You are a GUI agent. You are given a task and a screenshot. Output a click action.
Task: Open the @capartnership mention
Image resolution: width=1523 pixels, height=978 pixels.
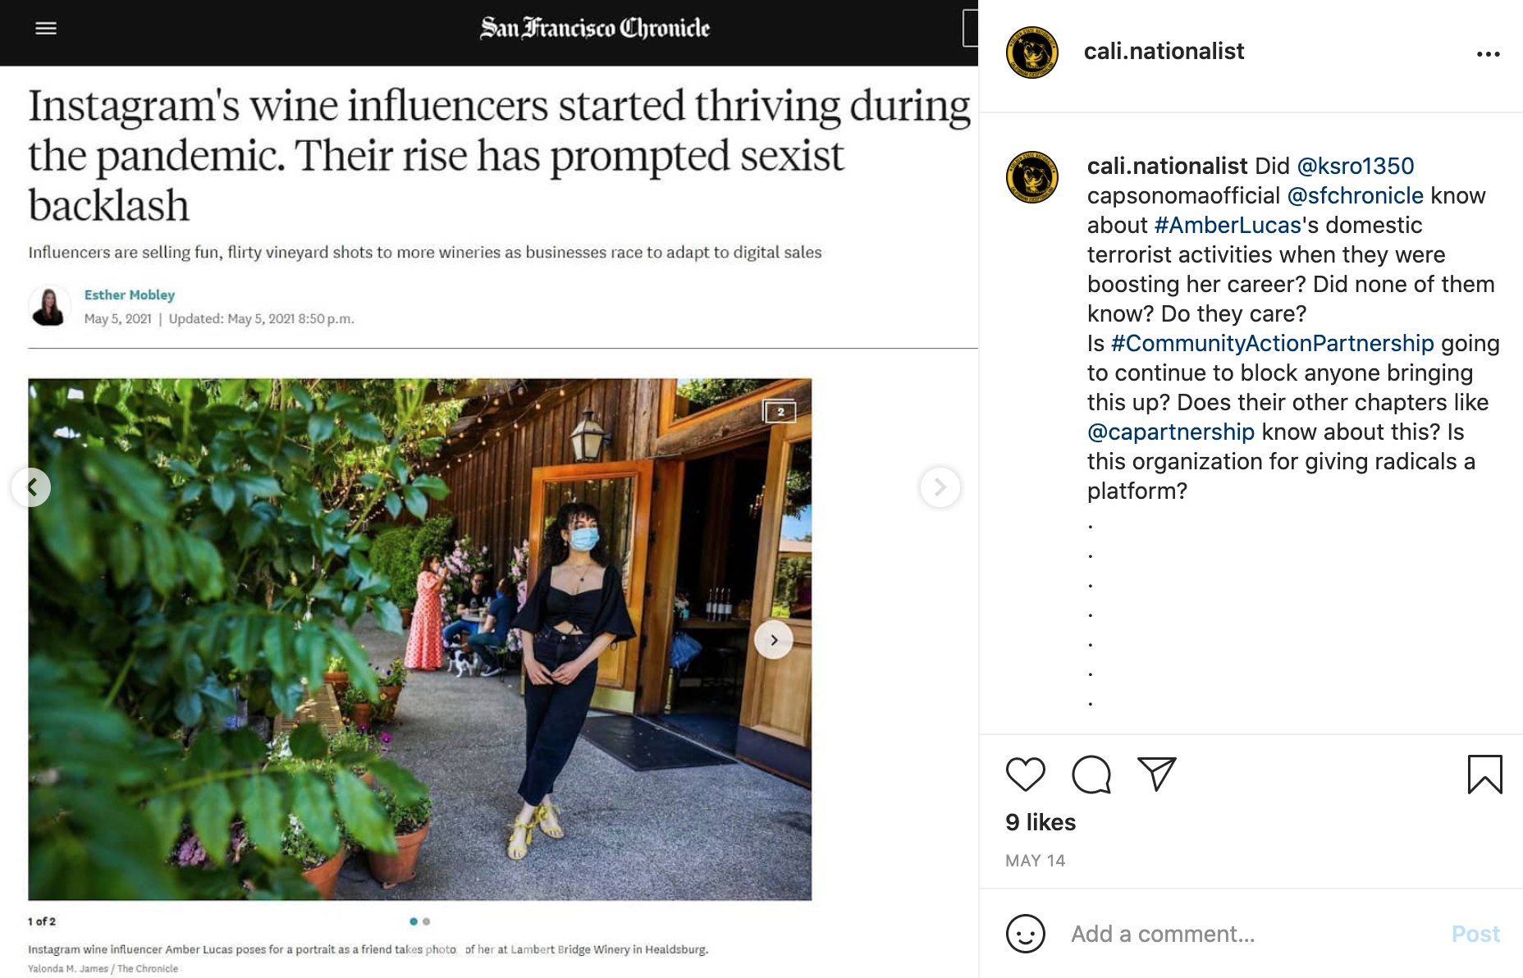click(1170, 432)
